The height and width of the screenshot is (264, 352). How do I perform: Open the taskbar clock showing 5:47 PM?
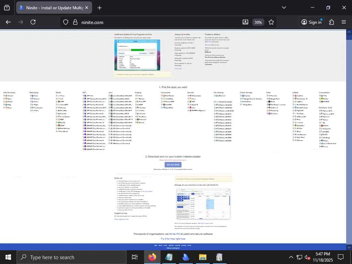[322, 257]
